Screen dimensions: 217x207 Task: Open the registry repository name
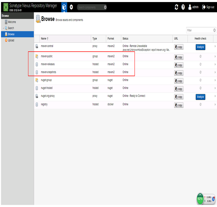(x=44, y=105)
